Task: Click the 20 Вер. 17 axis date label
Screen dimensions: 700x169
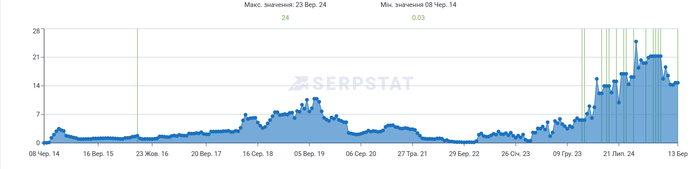Action: [x=206, y=154]
